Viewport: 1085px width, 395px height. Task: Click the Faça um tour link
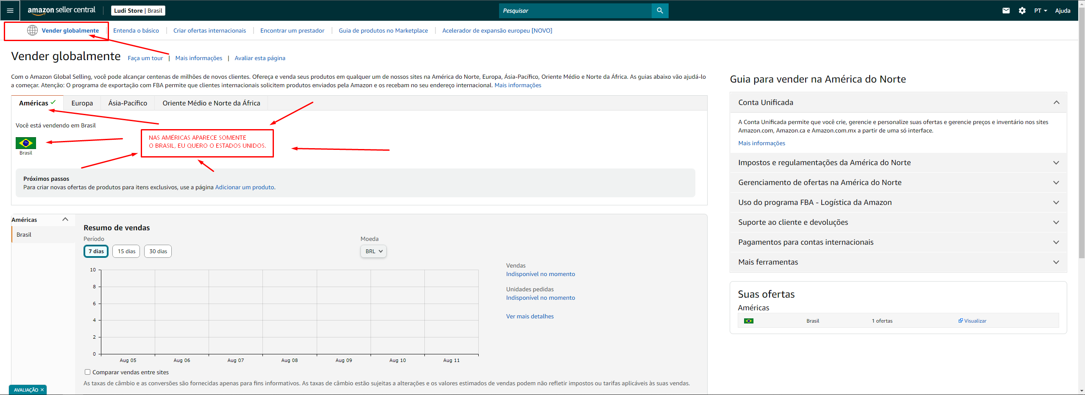point(145,58)
